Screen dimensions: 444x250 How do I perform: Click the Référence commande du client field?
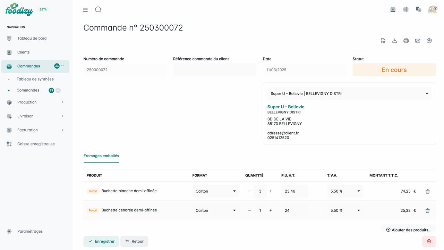[214, 70]
